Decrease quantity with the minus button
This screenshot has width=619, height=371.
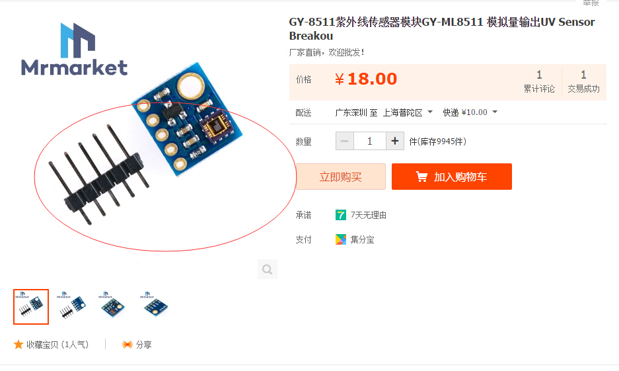[x=345, y=141]
